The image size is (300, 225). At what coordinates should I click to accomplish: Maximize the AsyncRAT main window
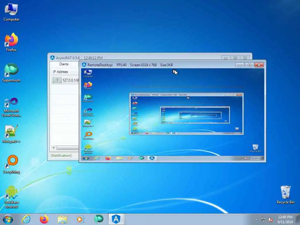tap(235, 58)
